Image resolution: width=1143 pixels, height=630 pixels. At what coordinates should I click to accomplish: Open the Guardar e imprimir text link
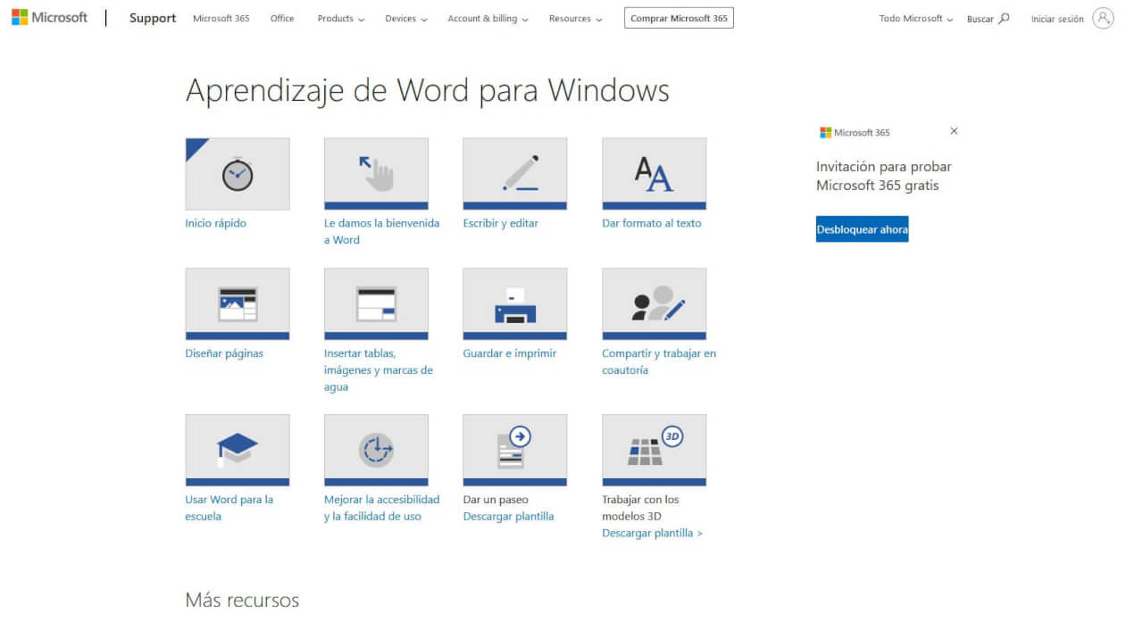pyautogui.click(x=509, y=353)
